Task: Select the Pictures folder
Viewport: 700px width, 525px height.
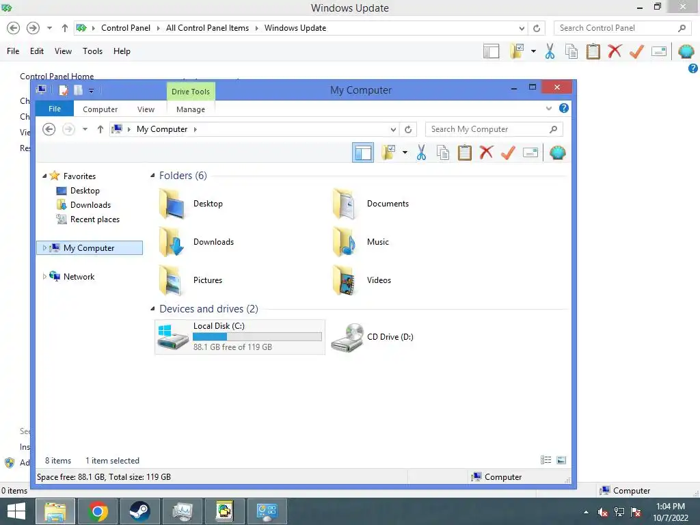Action: 191,280
